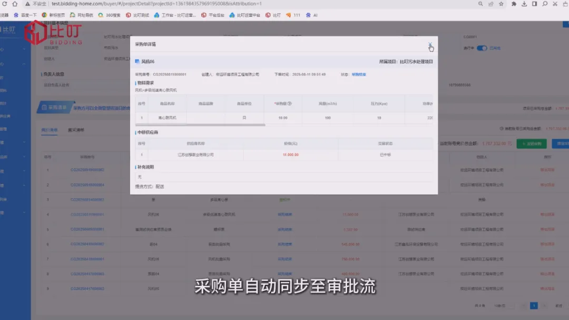Click the red action link in row 1

pos(547,170)
